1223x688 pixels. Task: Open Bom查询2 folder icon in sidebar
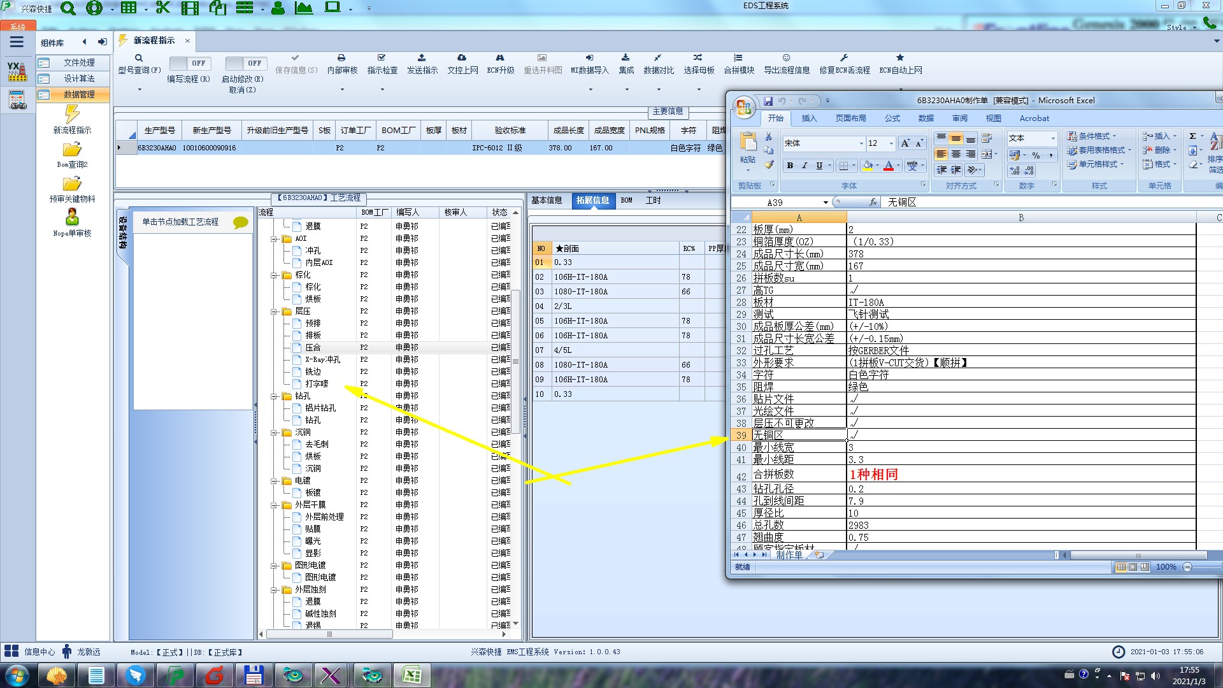click(72, 150)
